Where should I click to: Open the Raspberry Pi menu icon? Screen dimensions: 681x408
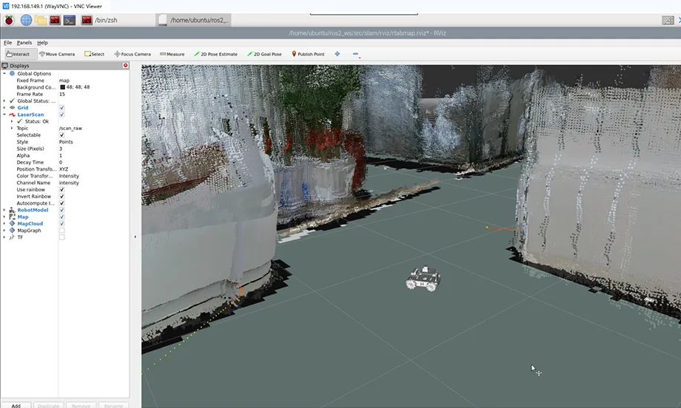(x=9, y=20)
